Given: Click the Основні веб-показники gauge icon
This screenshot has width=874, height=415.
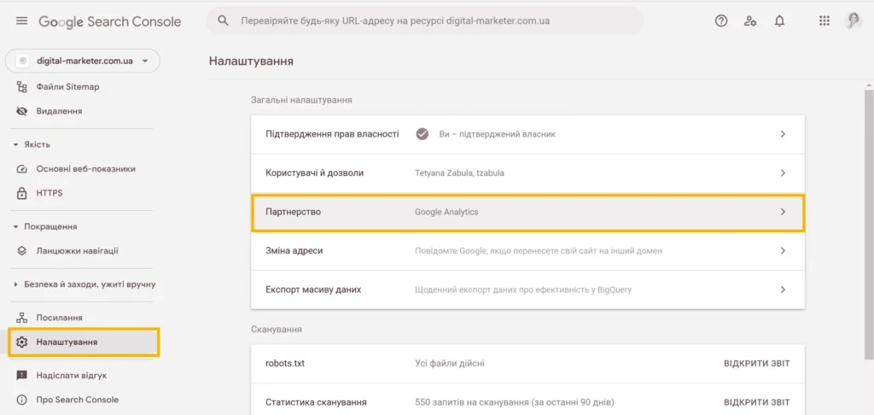Looking at the screenshot, I should pyautogui.click(x=21, y=168).
